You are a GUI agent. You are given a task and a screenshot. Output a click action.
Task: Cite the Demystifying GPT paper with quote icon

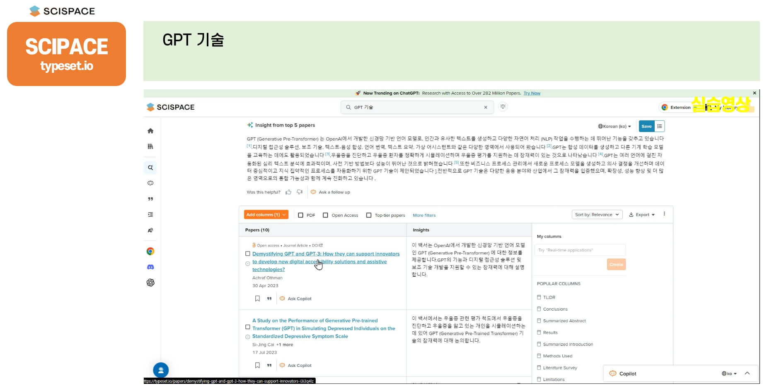269,299
